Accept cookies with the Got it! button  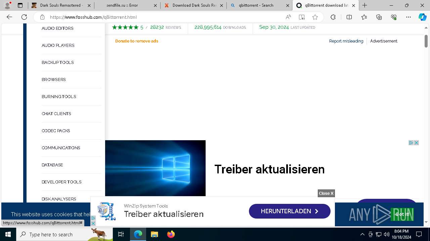(x=402, y=214)
